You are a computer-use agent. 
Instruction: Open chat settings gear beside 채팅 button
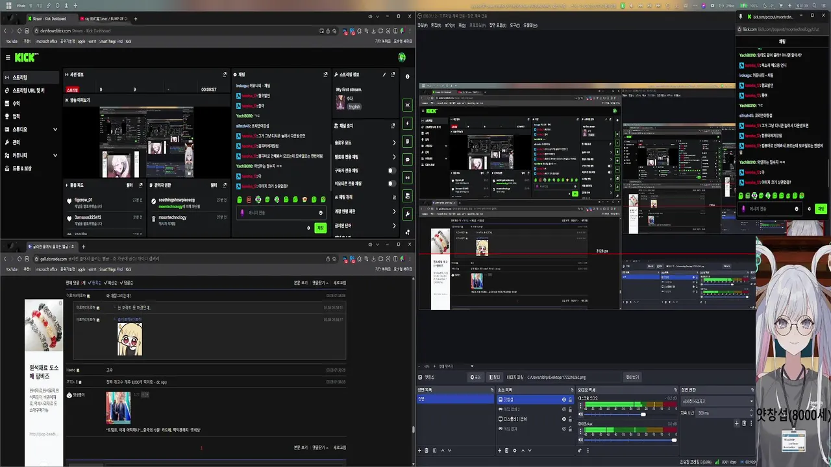[308, 228]
